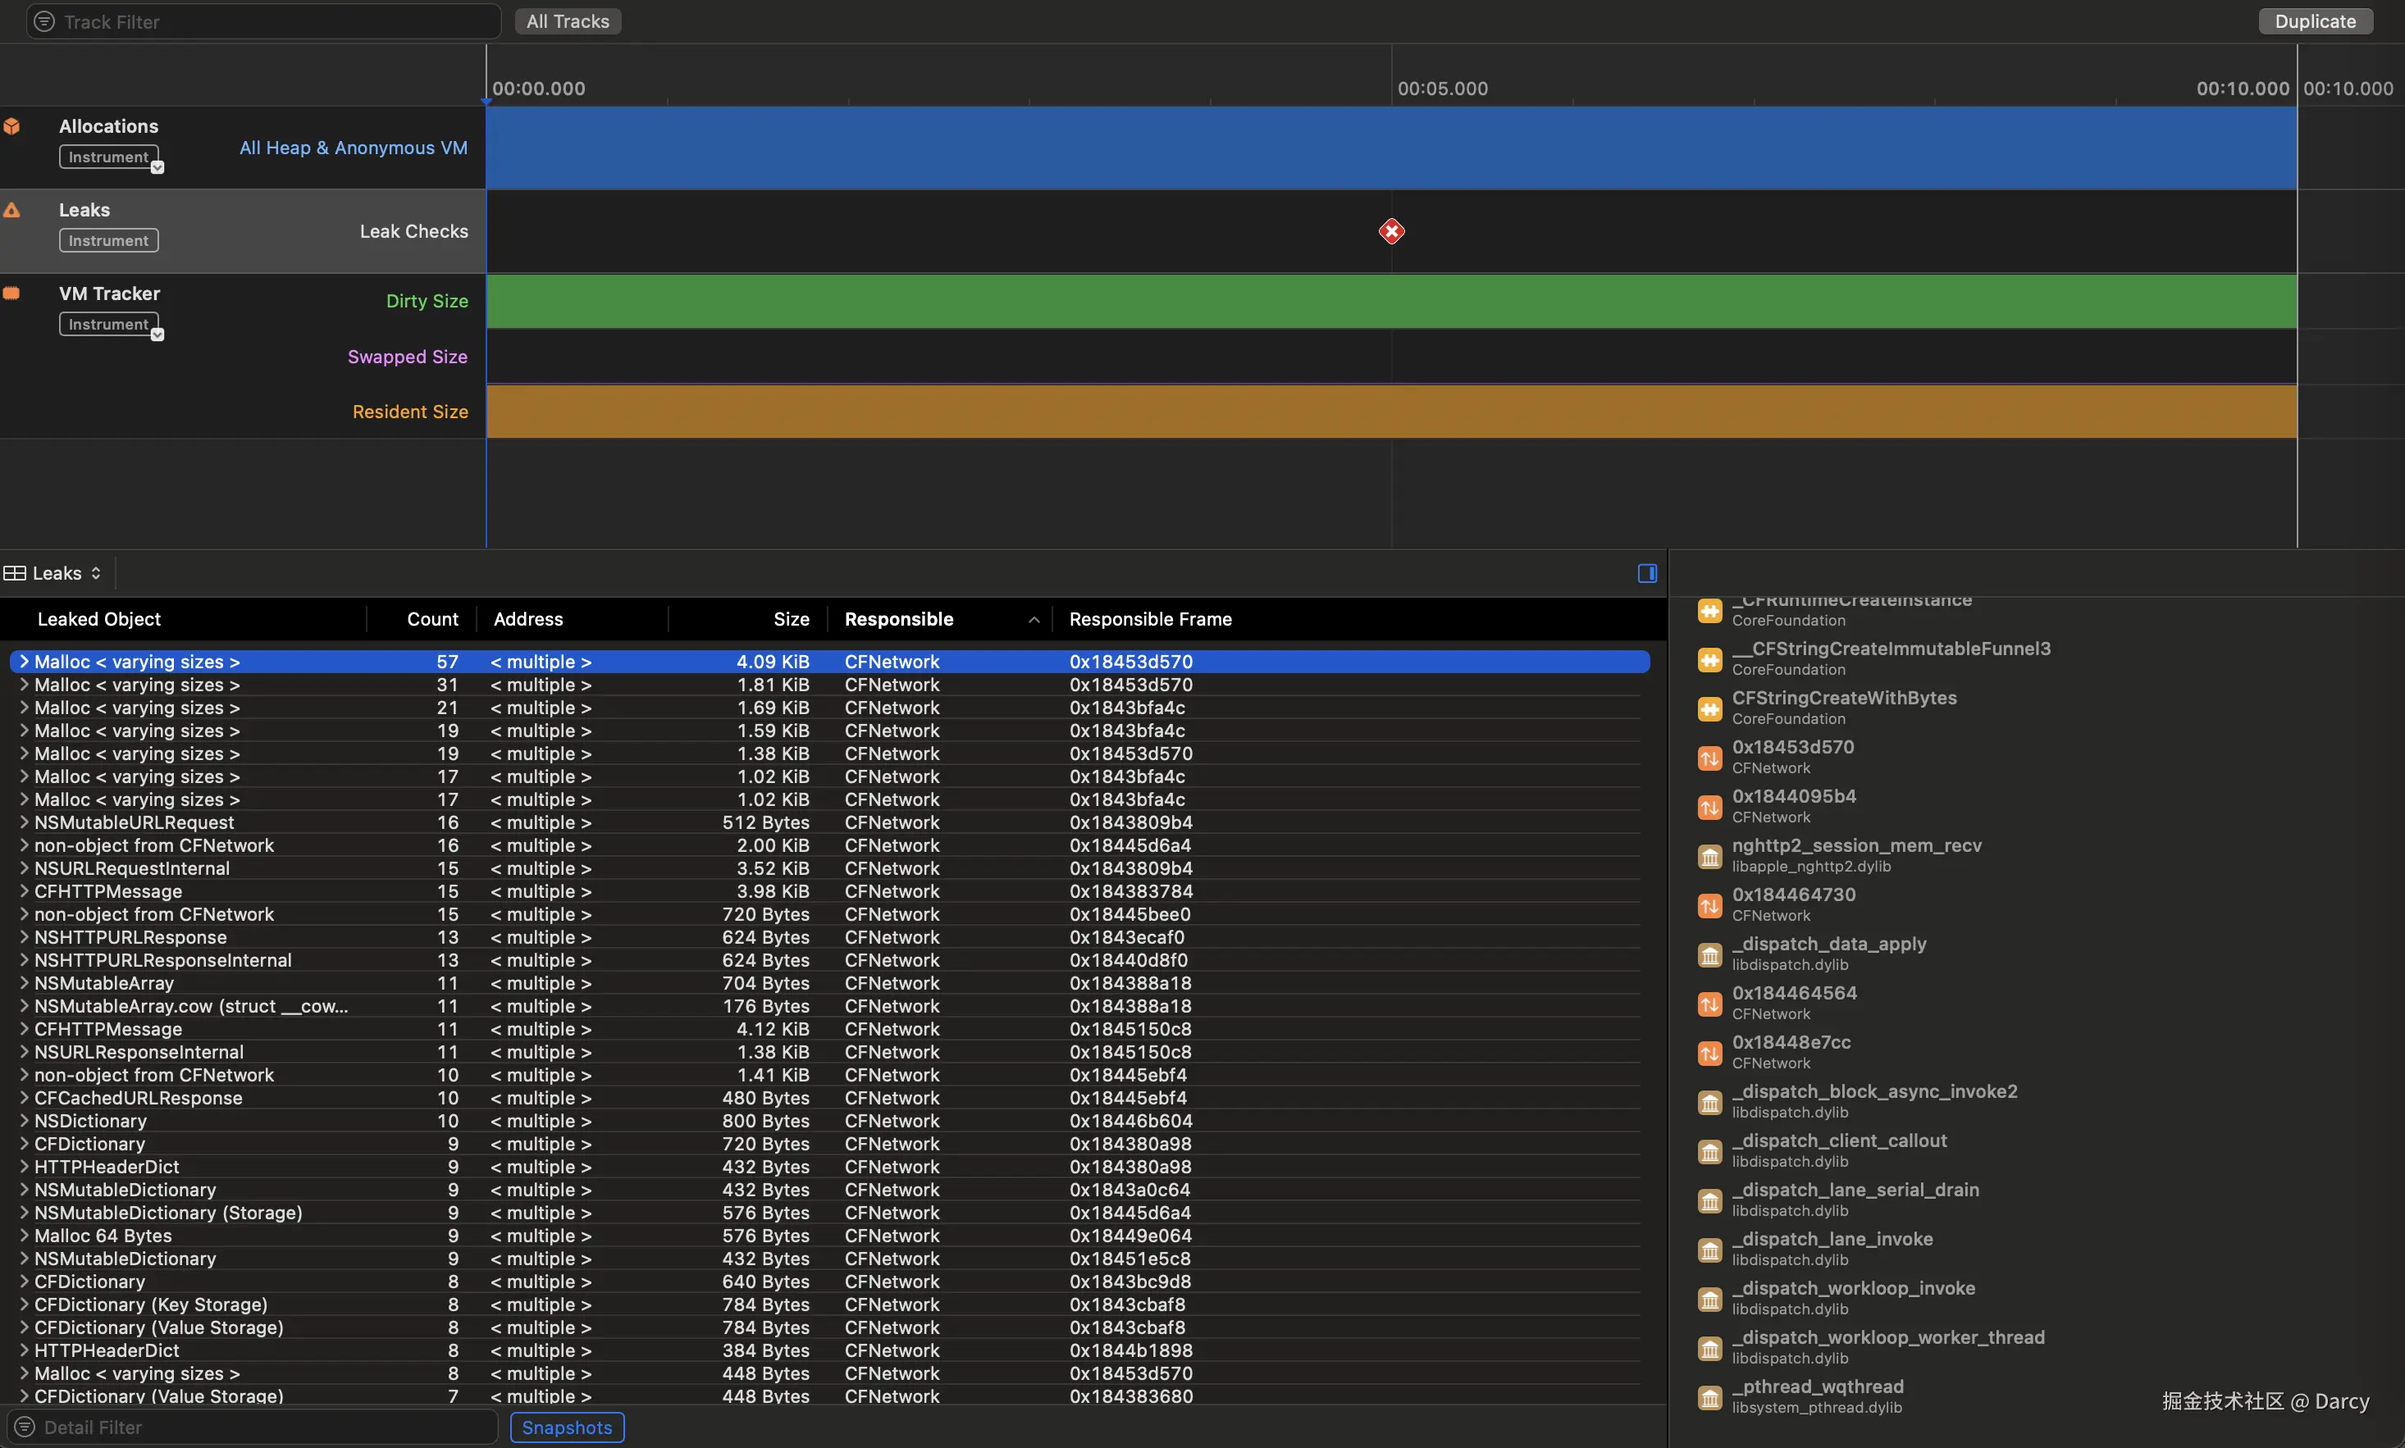Toggle the extended detail inspector panel icon
This screenshot has width=2405, height=1448.
pyautogui.click(x=1646, y=573)
